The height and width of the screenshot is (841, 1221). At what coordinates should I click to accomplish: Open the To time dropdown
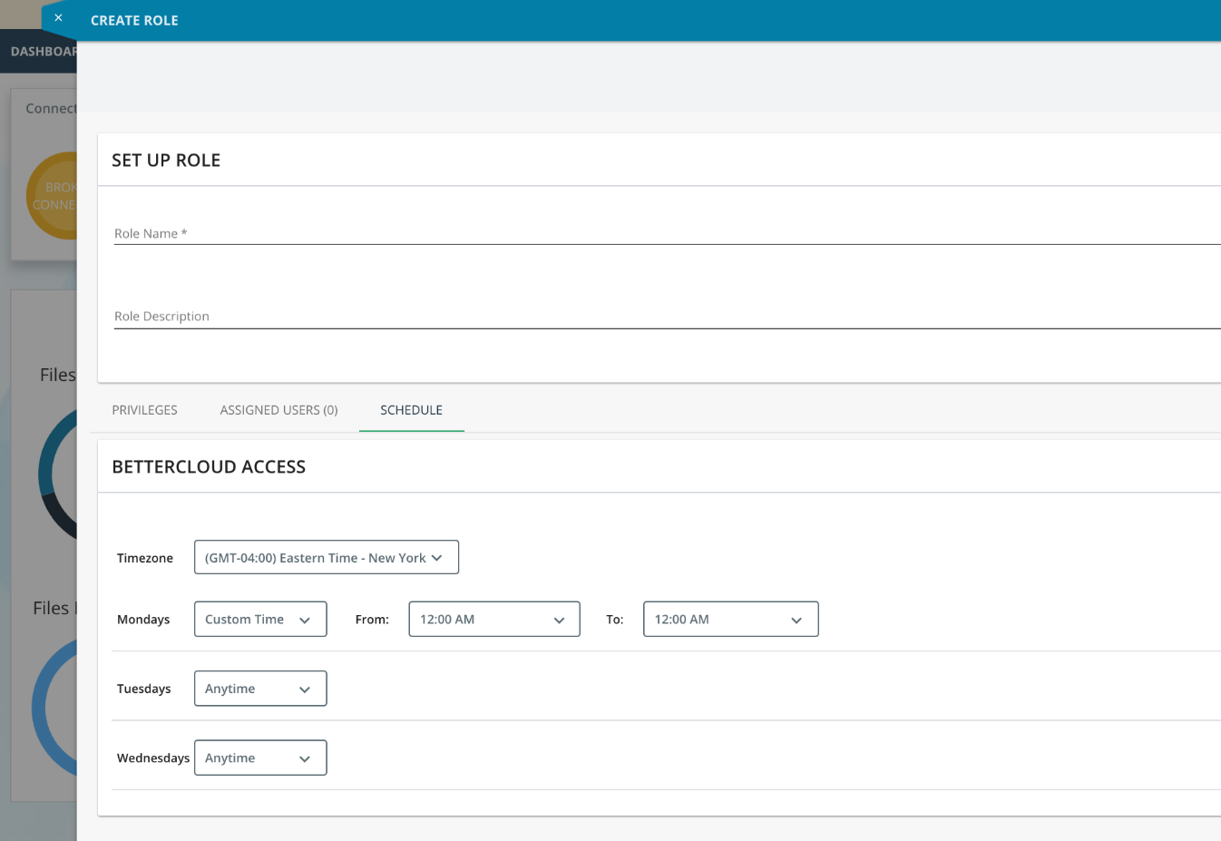[x=731, y=620]
